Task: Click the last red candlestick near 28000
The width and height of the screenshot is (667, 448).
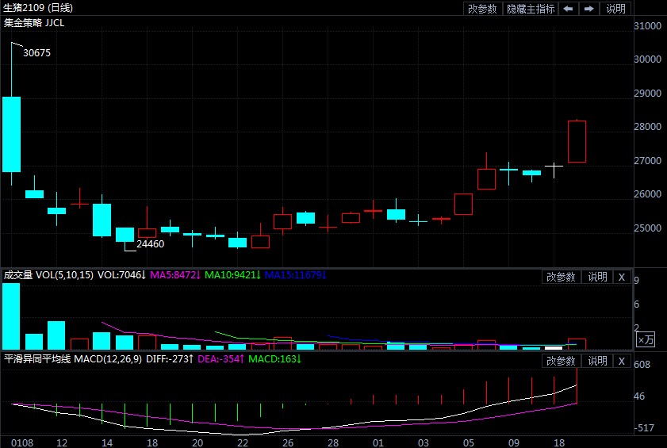Action: click(577, 141)
